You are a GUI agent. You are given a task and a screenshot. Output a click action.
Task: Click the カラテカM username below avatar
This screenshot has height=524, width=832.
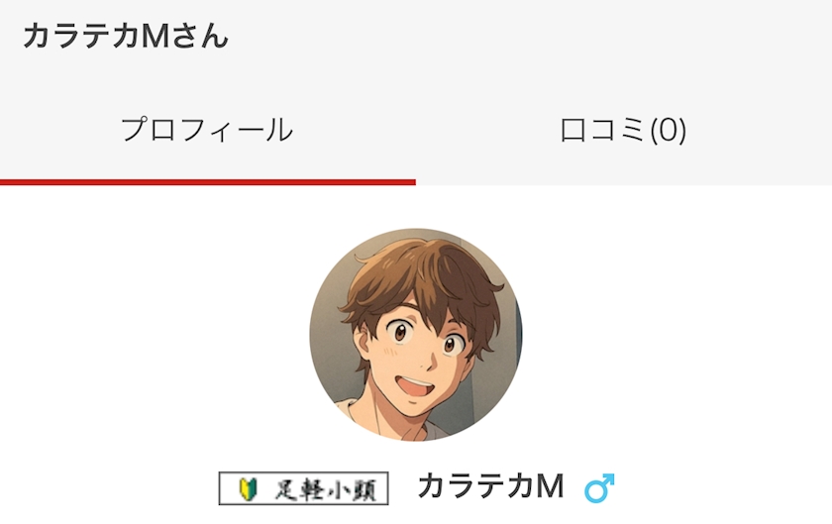(491, 486)
